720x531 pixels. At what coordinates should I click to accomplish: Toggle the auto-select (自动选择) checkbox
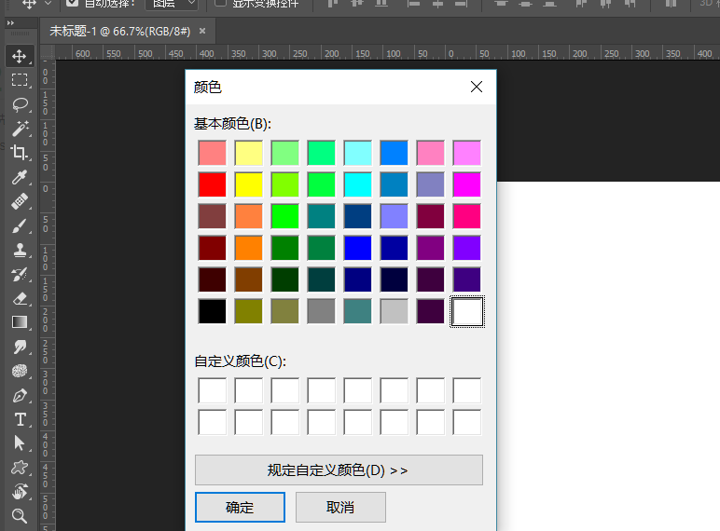(x=72, y=3)
